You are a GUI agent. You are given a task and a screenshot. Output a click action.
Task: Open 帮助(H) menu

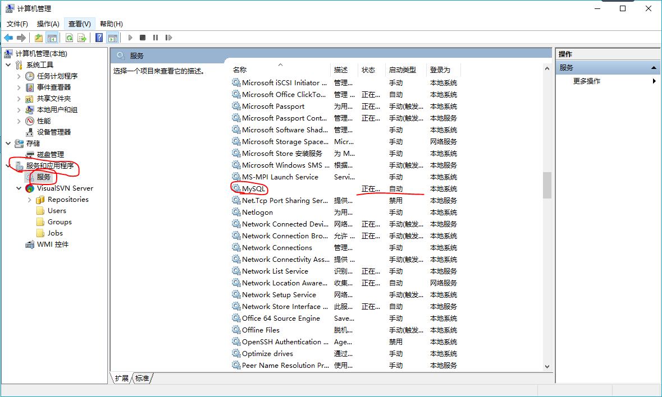112,24
